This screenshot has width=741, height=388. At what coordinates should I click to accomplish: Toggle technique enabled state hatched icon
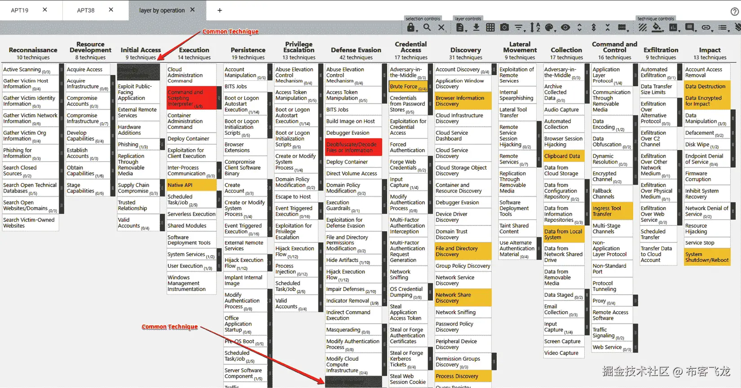click(643, 28)
